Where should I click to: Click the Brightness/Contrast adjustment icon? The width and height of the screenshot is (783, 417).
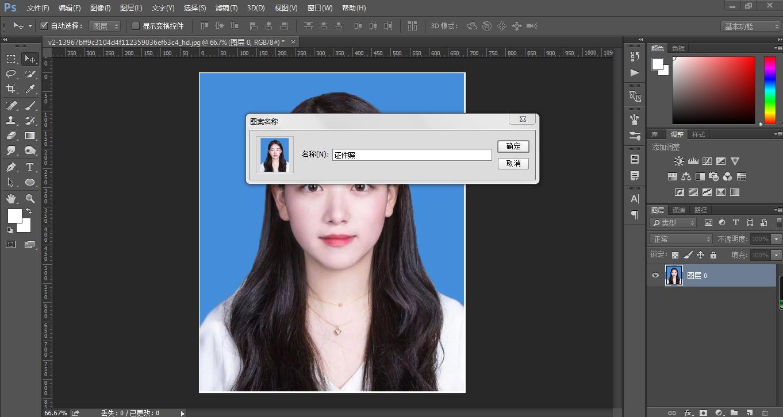pos(679,161)
